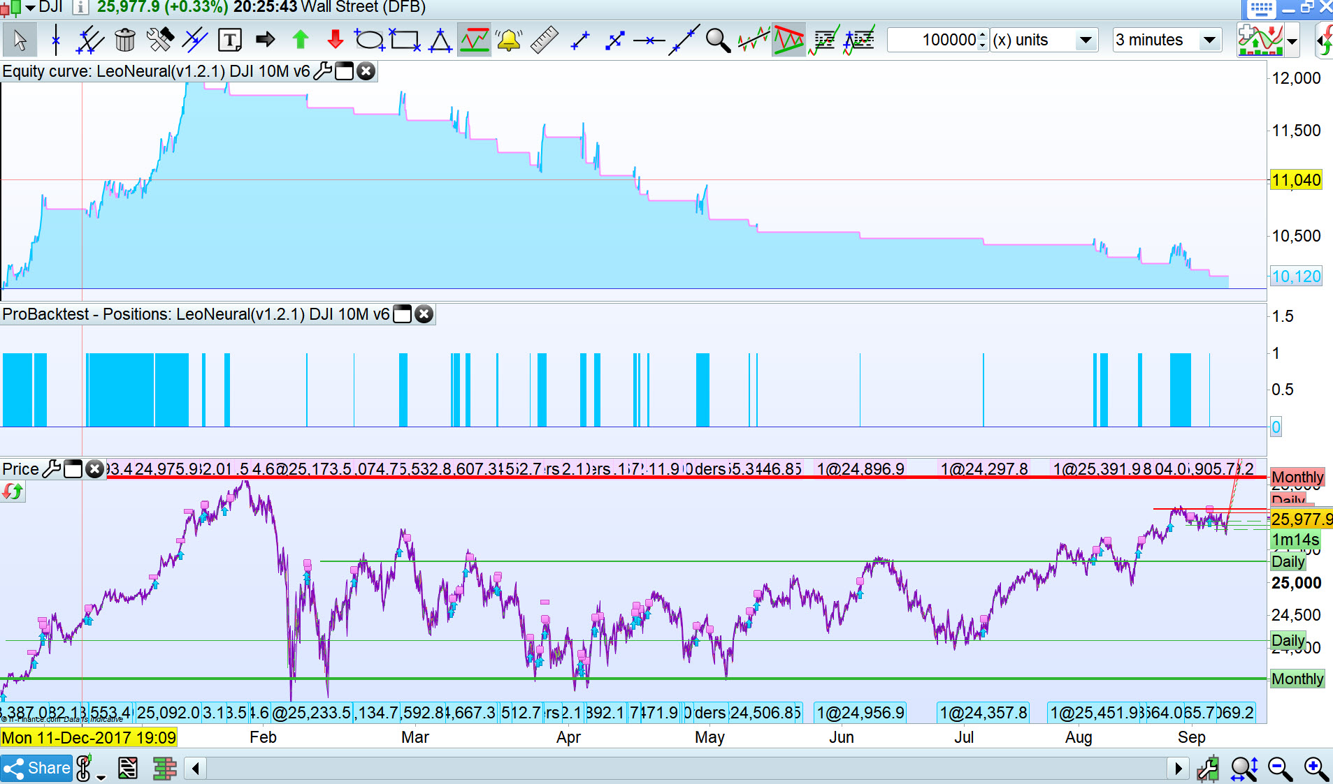The width and height of the screenshot is (1333, 784).
Task: Activate the text annotation tool
Action: pyautogui.click(x=230, y=40)
